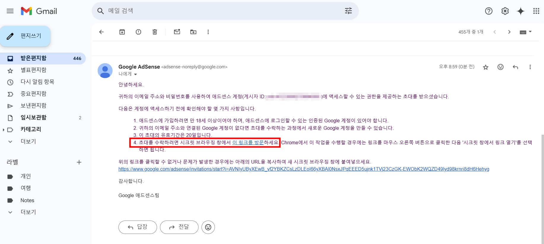Open the message more options menu

(530, 67)
